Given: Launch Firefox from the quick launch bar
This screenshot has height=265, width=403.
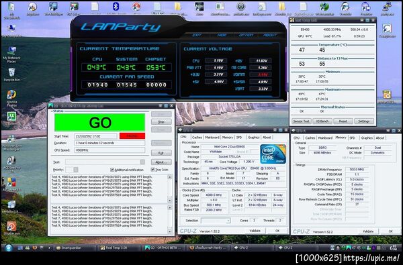Looking at the screenshot, I should point(34,248).
